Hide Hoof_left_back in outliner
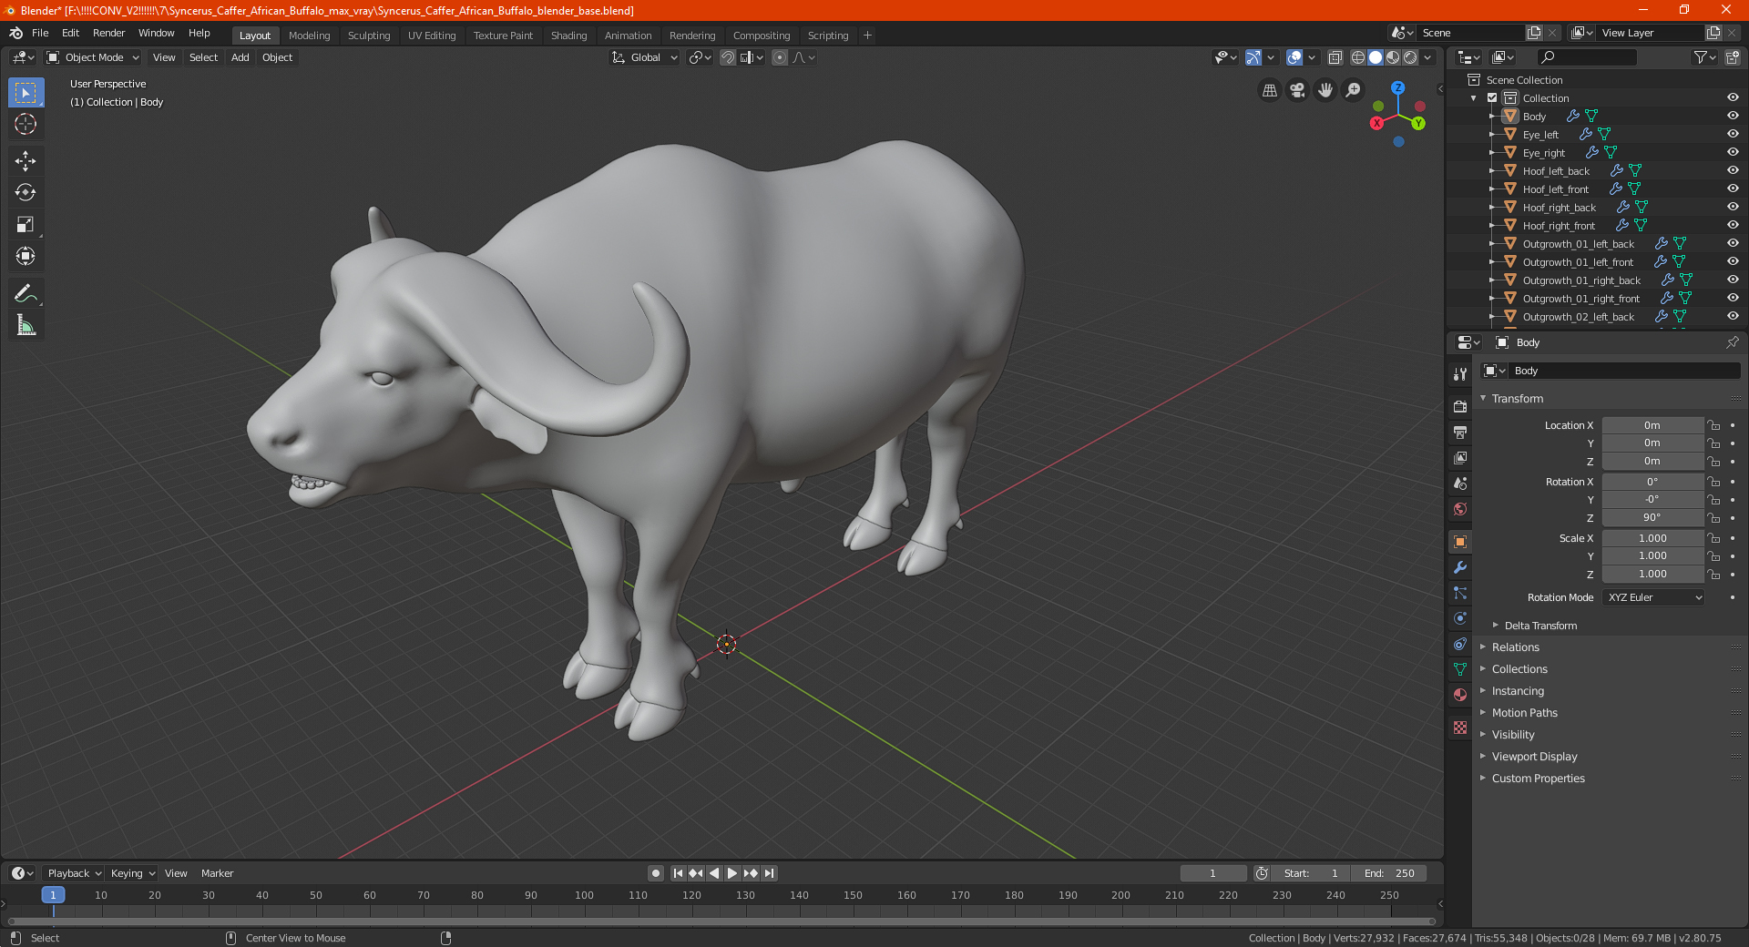This screenshot has height=947, width=1749. pyautogui.click(x=1733, y=170)
